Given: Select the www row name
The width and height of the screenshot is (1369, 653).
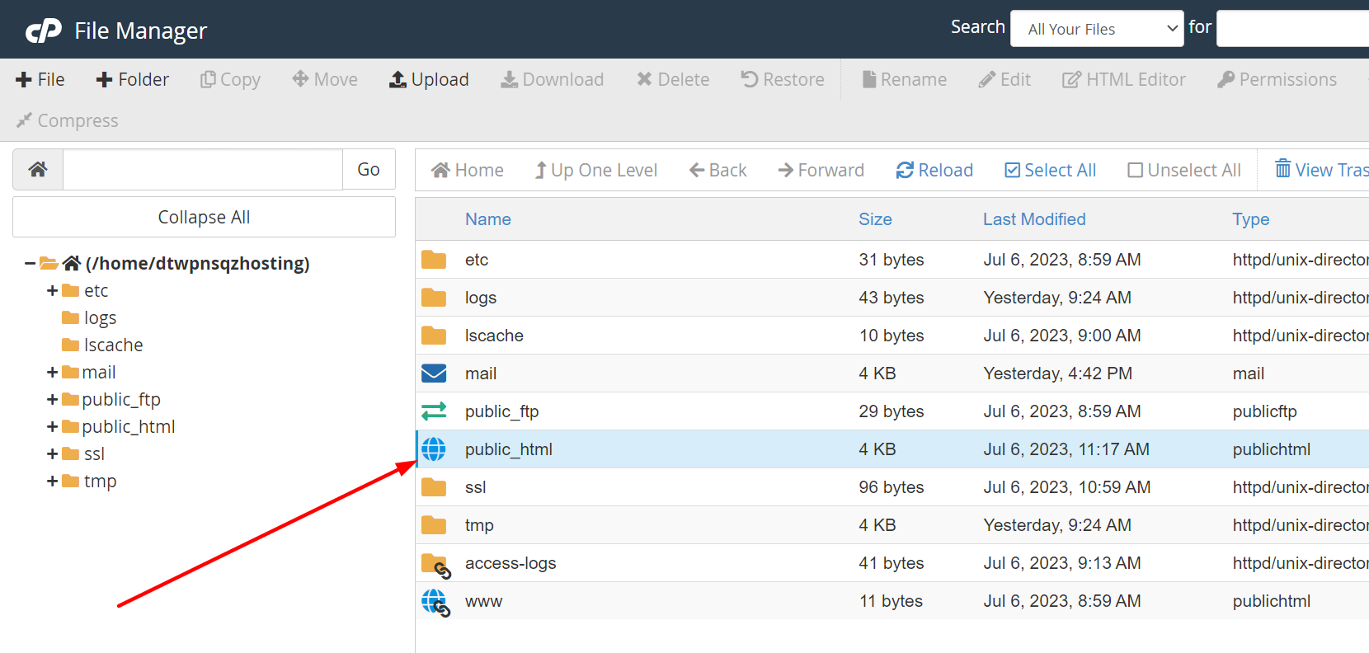Looking at the screenshot, I should click(483, 602).
